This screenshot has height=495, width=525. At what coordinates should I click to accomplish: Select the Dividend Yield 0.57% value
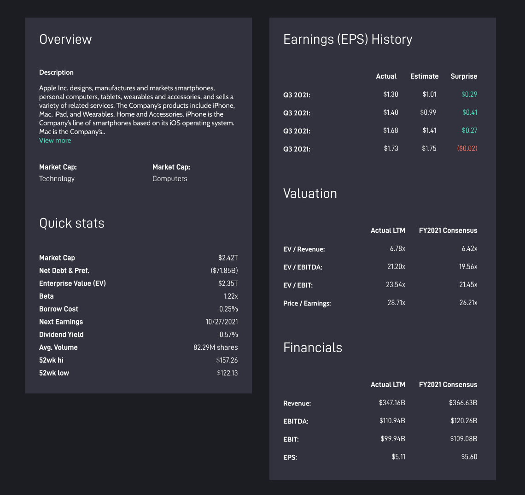coord(229,335)
